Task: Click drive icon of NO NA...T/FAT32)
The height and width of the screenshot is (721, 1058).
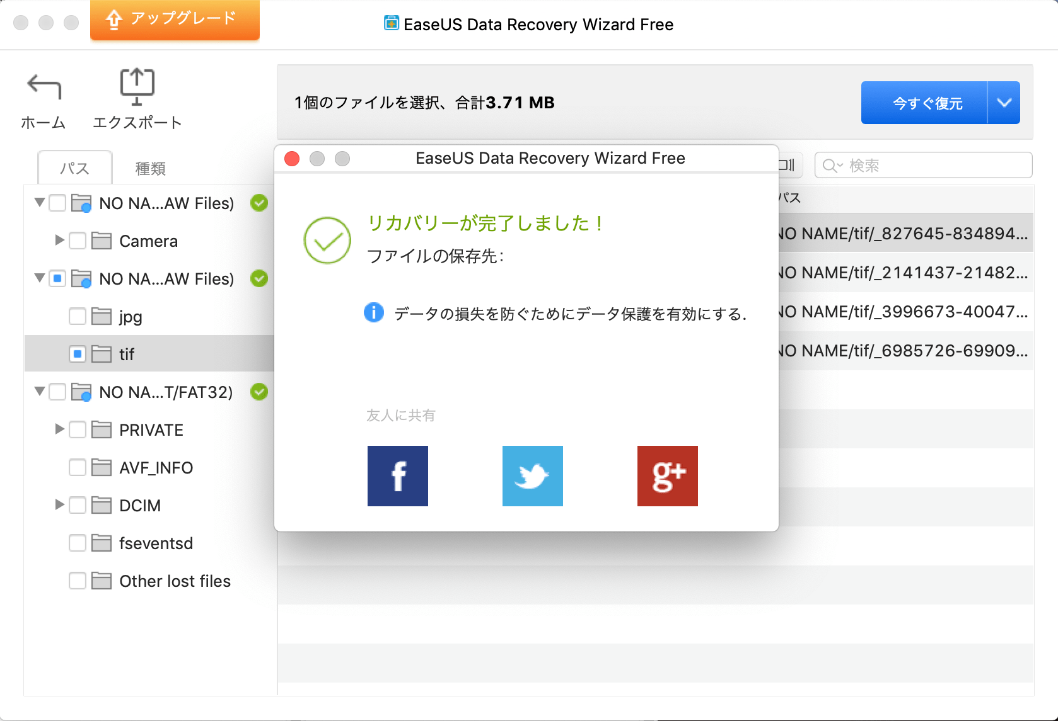Action: 82,392
